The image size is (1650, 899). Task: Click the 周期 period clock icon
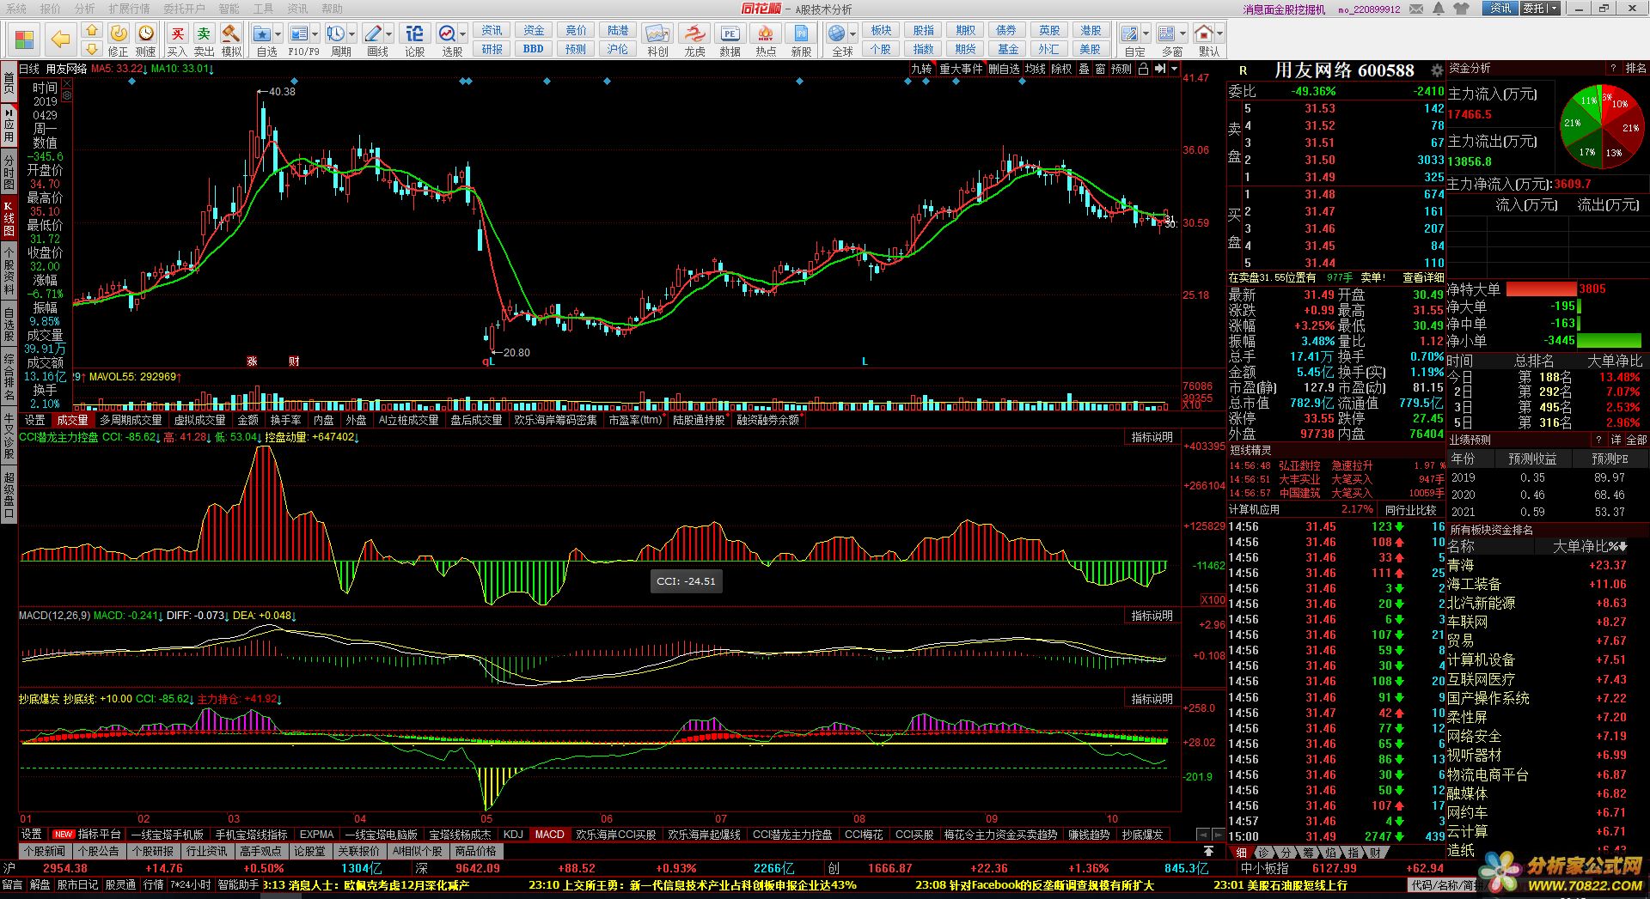335,33
